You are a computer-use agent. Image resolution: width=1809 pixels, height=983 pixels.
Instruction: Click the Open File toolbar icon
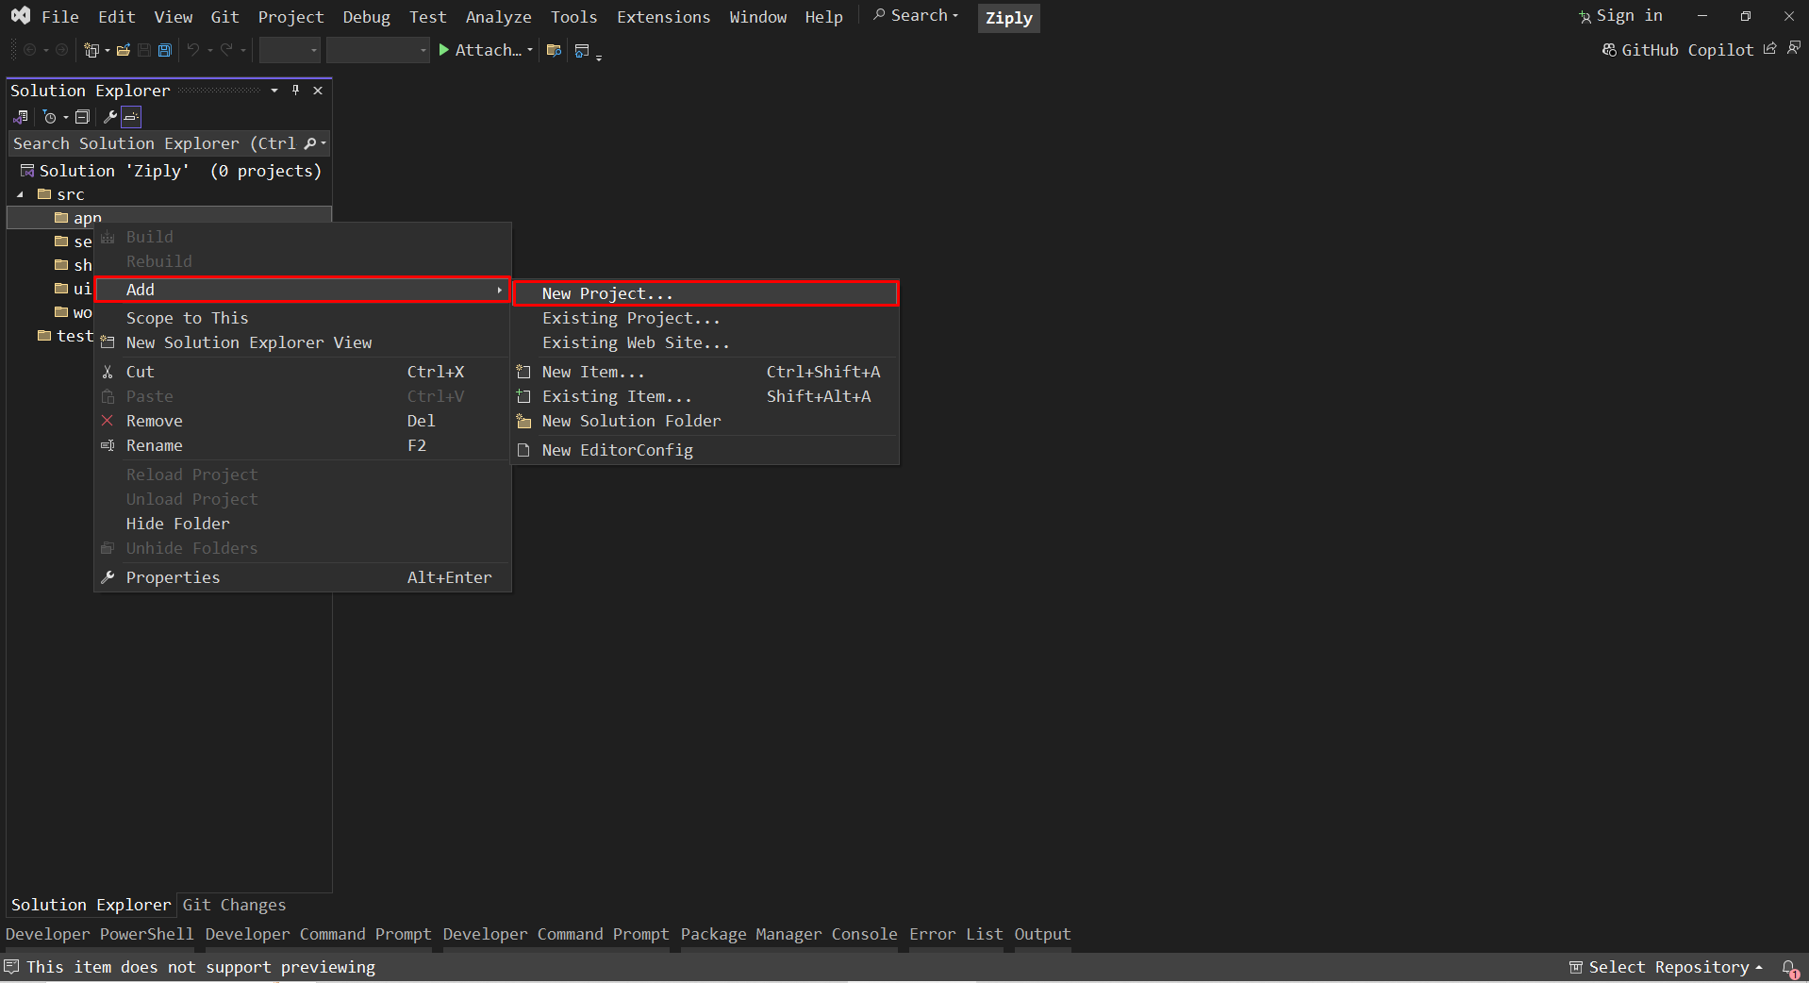124,50
